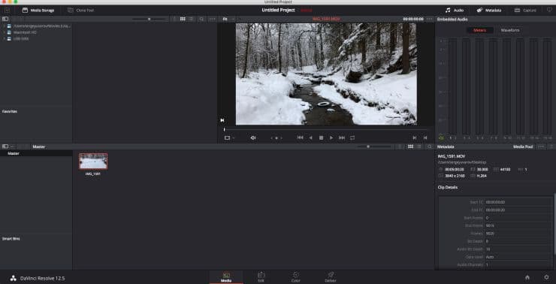Click the viewer scrub bar playhead
This screenshot has height=284, width=556.
pyautogui.click(x=224, y=129)
